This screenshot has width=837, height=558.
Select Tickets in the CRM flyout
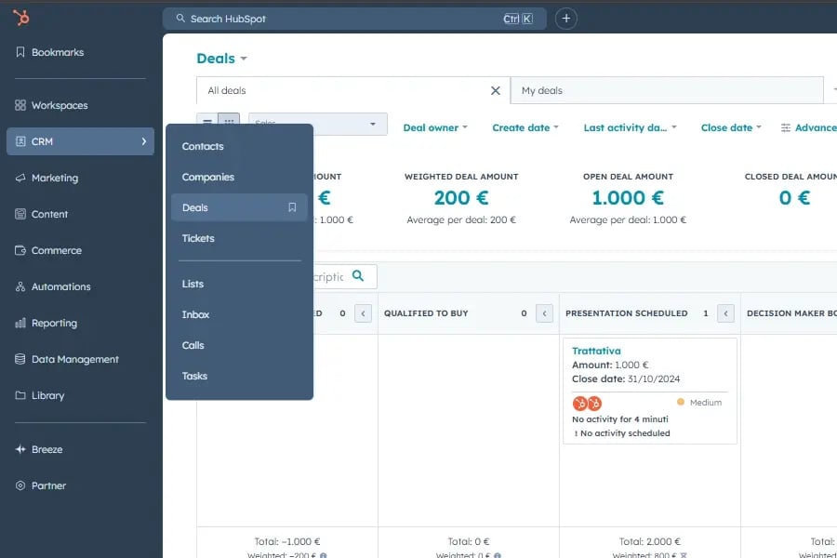tap(239, 238)
